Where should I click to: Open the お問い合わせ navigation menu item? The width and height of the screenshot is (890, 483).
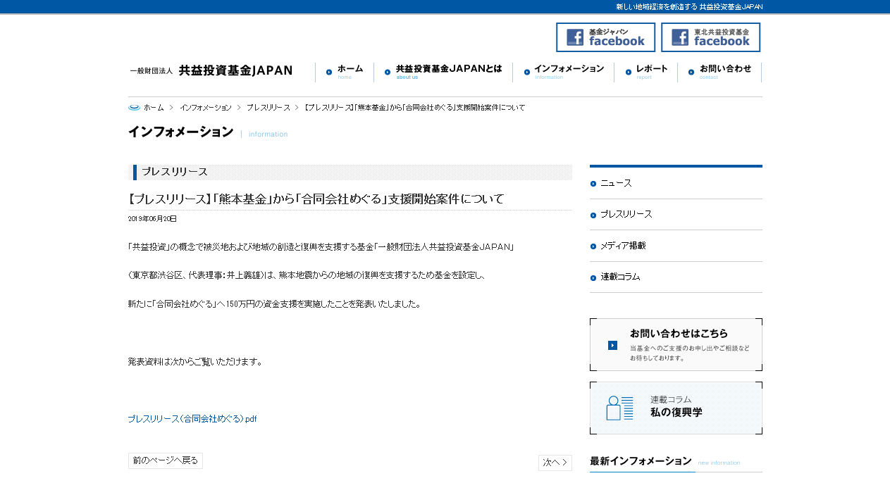[725, 69]
